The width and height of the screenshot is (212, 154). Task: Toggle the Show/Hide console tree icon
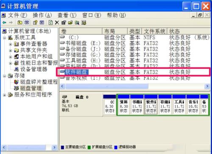pyautogui.click(x=27, y=22)
